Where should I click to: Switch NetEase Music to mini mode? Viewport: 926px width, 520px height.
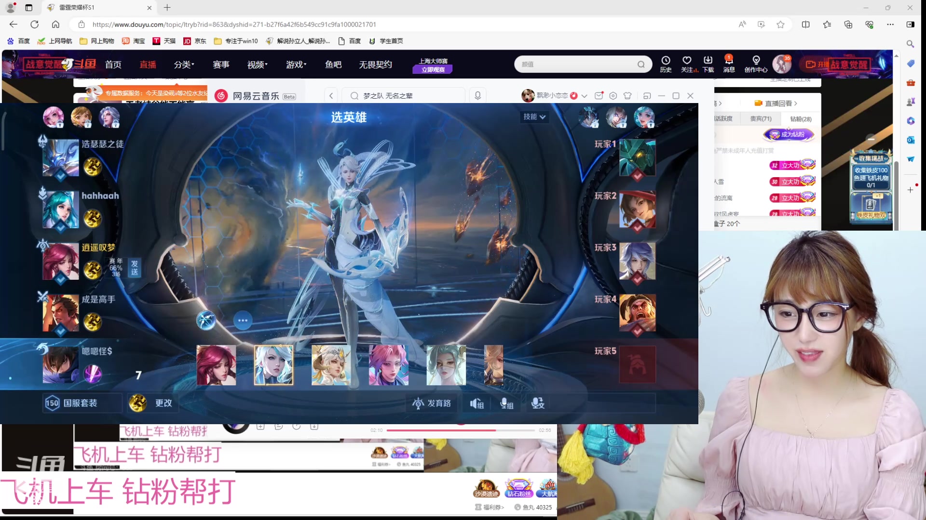tap(647, 96)
